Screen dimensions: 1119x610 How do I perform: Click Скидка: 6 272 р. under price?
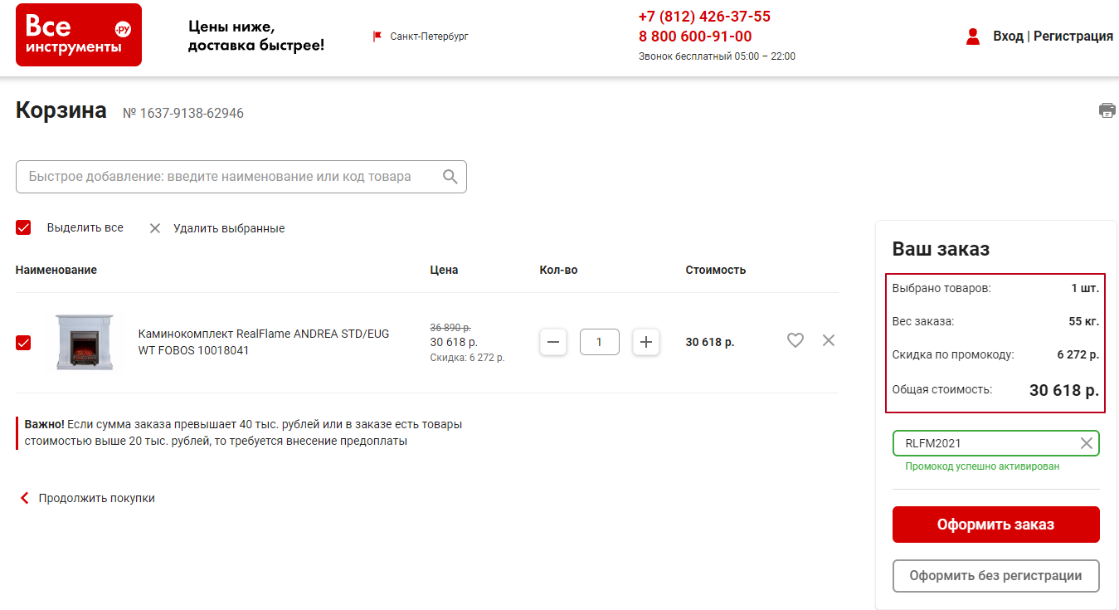click(467, 358)
